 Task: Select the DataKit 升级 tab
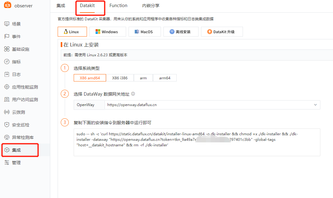point(222,32)
